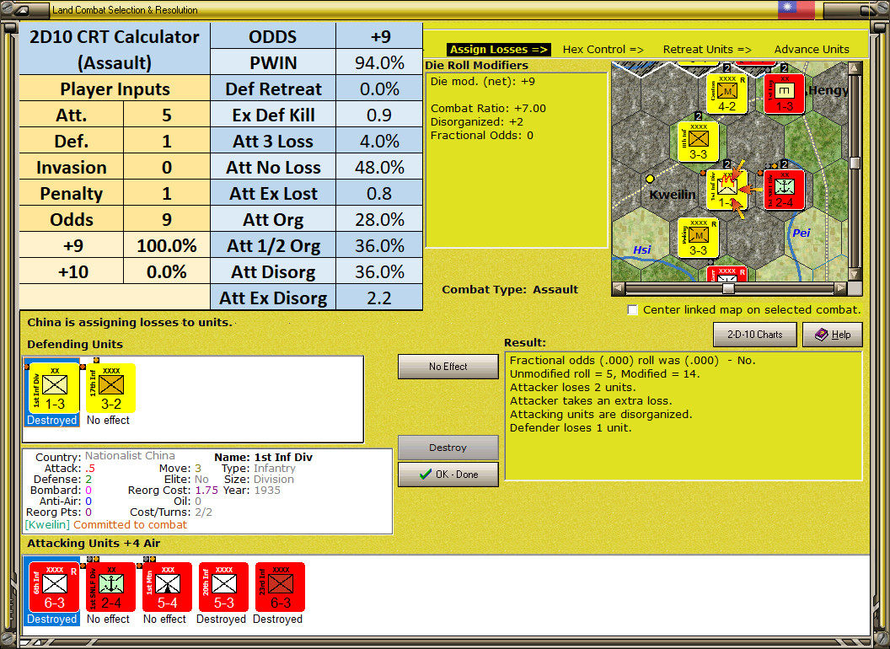Image resolution: width=890 pixels, height=649 pixels.
Task: Click the Peking 3-3 unit on map
Action: 698,238
